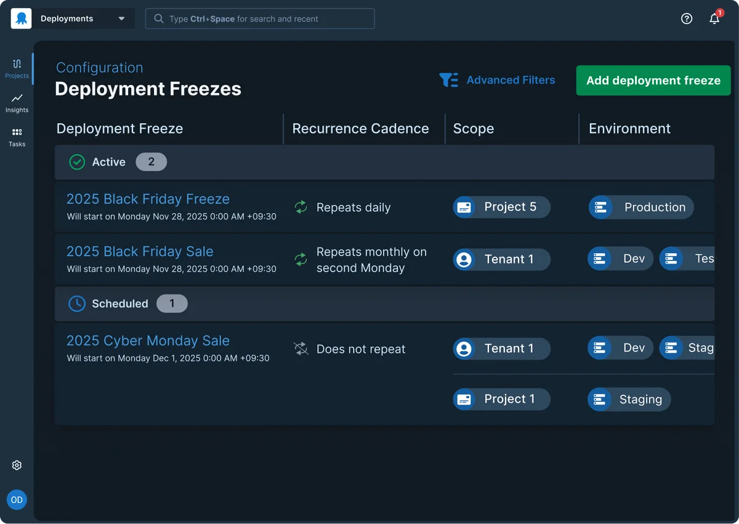Click Add deployment freeze button
This screenshot has height=524, width=739.
click(x=653, y=81)
